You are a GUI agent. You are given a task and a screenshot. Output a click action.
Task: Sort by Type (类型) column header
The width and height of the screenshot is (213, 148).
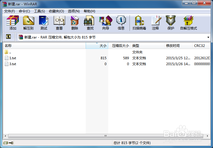click(148, 45)
